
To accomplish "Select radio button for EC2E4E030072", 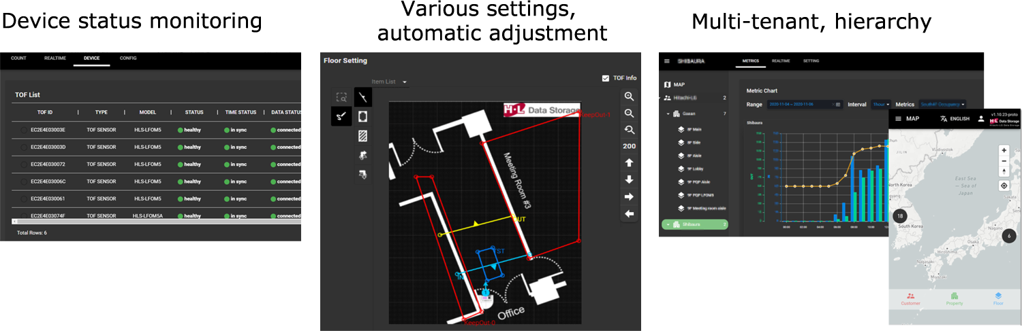I will coord(25,164).
